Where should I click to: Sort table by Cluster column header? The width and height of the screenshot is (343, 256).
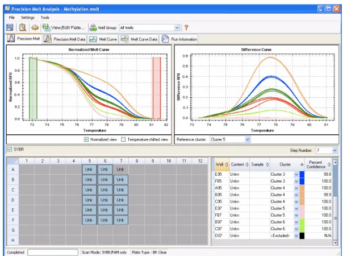[287, 164]
